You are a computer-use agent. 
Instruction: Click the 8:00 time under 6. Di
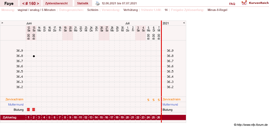(154, 36)
